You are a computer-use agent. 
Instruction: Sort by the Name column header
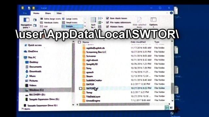[86, 42]
